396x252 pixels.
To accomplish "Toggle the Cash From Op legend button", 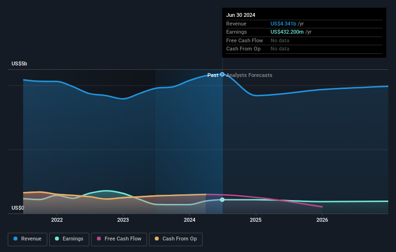I will 176,239.
